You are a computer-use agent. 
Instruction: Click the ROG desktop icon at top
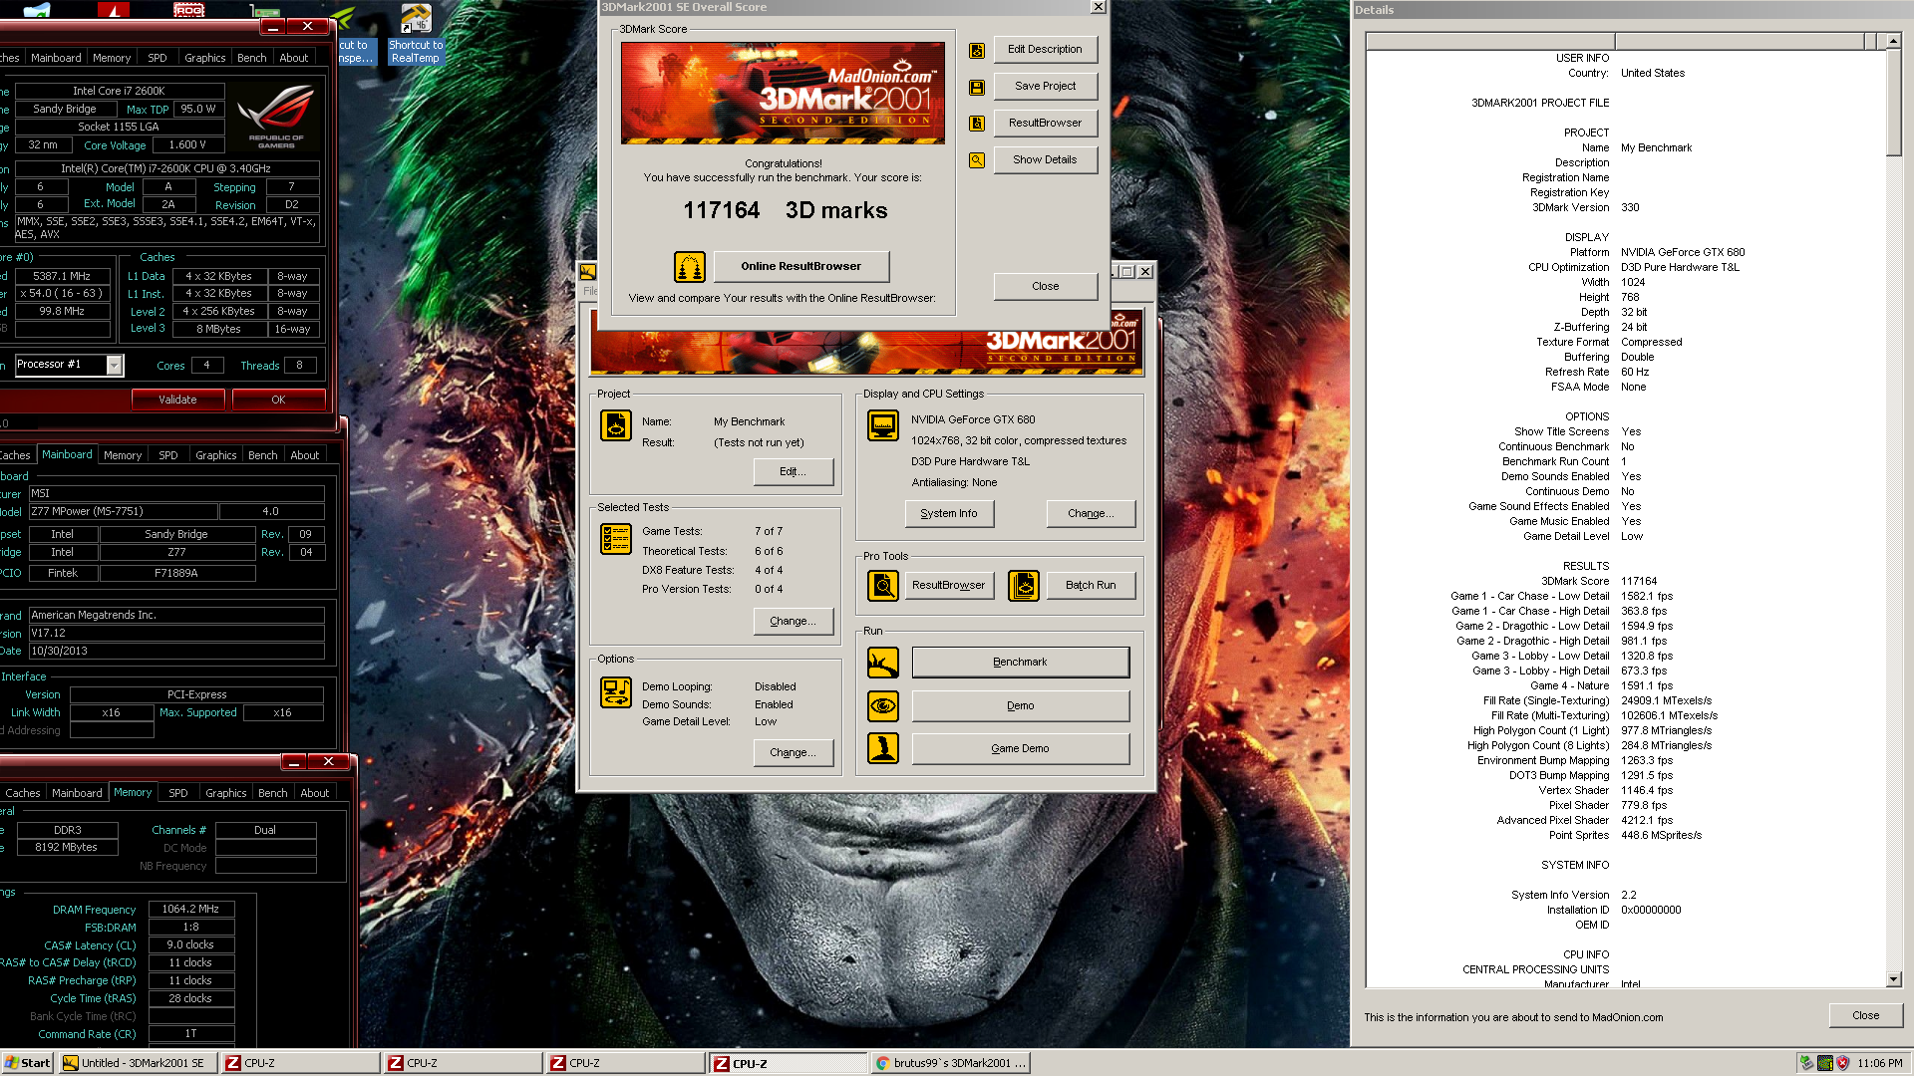click(x=188, y=10)
